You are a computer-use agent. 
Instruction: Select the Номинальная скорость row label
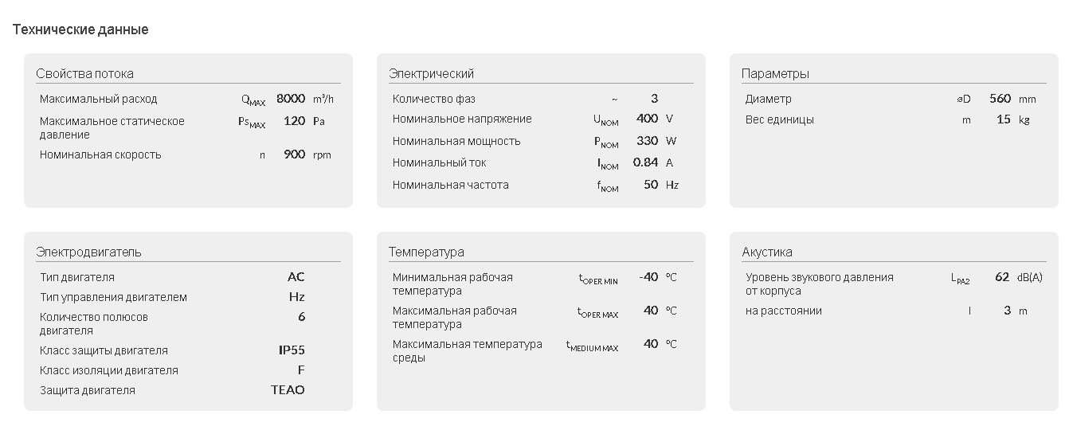coord(100,154)
